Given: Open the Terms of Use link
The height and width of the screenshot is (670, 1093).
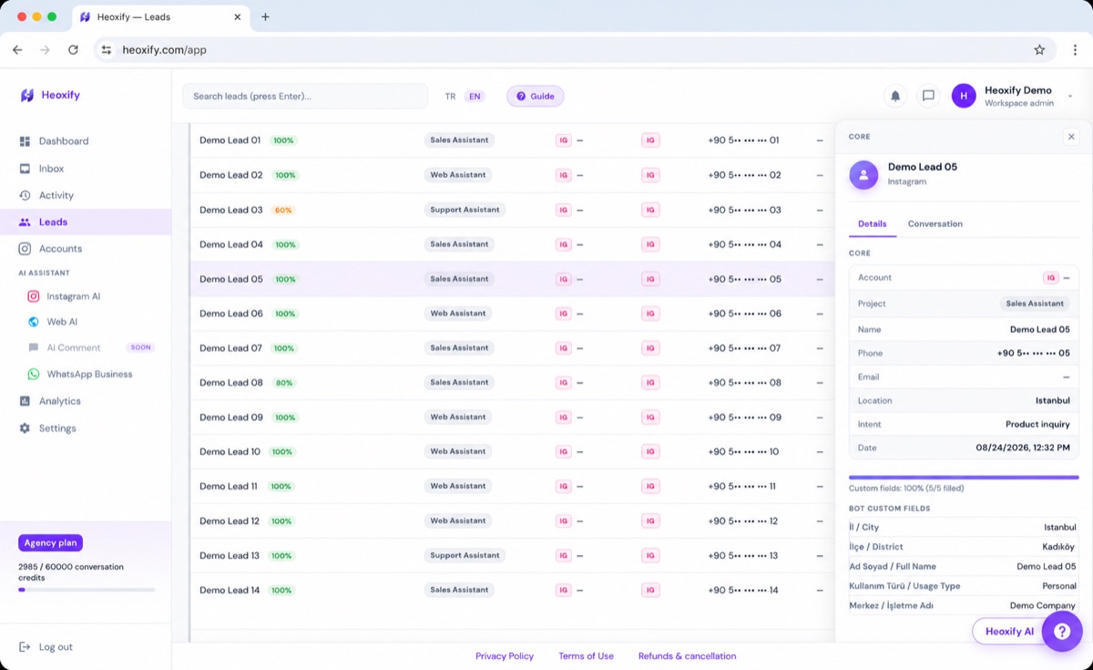Looking at the screenshot, I should (586, 656).
